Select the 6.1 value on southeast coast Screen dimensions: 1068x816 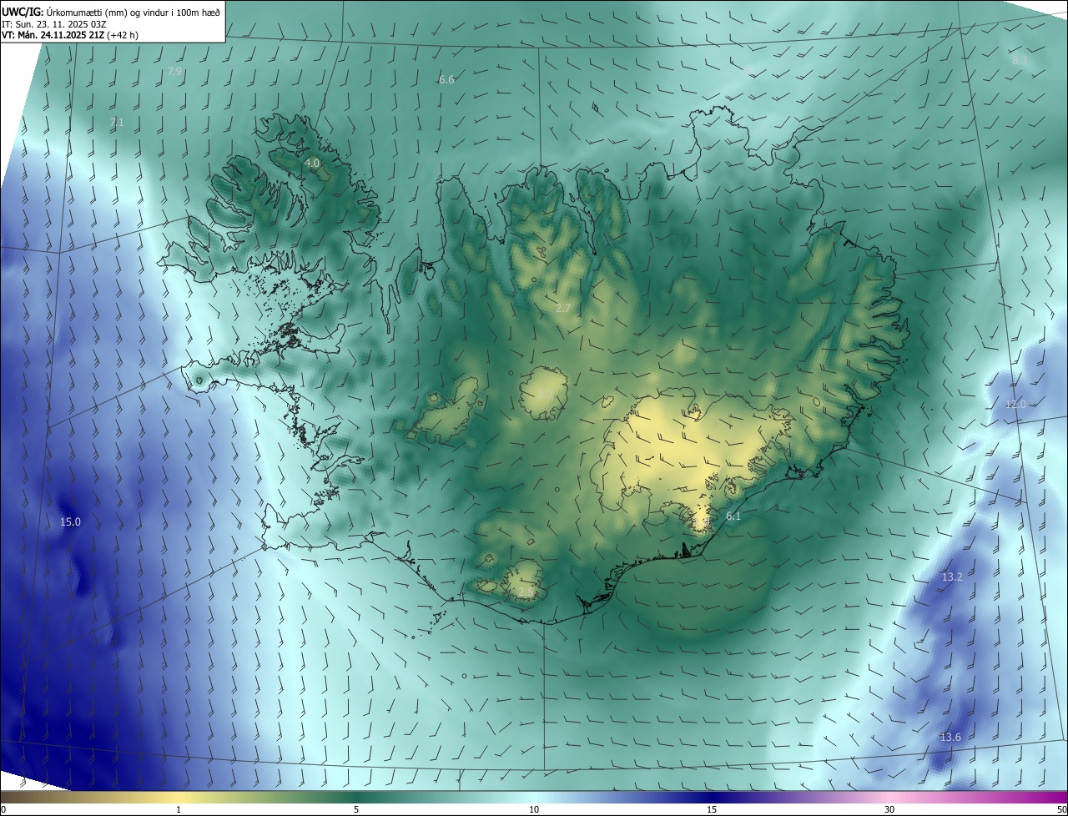tap(733, 516)
